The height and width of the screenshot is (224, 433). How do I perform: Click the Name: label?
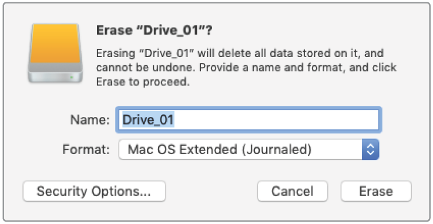[x=90, y=120]
